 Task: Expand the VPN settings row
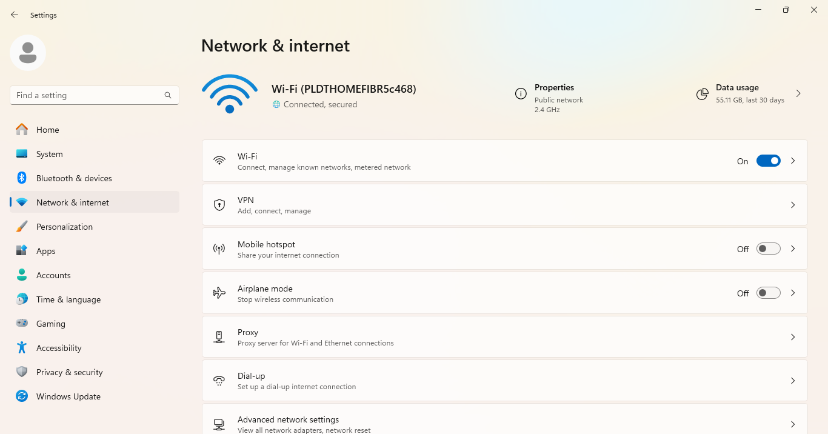click(x=793, y=204)
